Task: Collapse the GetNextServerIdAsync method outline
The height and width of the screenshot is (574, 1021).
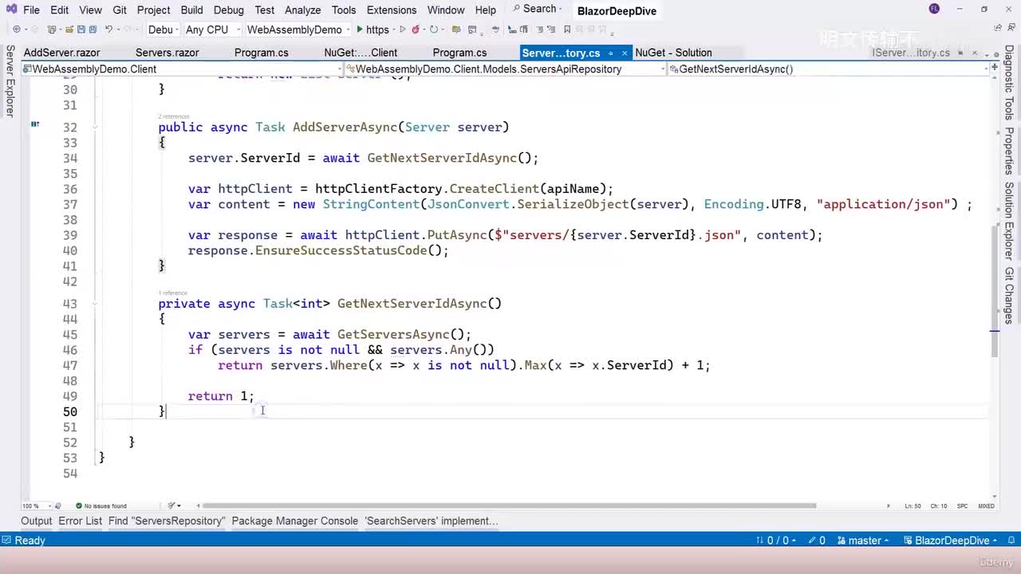Action: coord(94,304)
